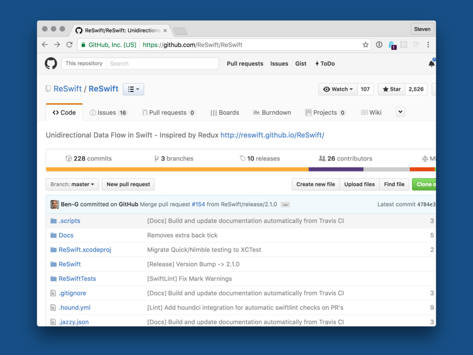Select the Code tab

tap(64, 113)
